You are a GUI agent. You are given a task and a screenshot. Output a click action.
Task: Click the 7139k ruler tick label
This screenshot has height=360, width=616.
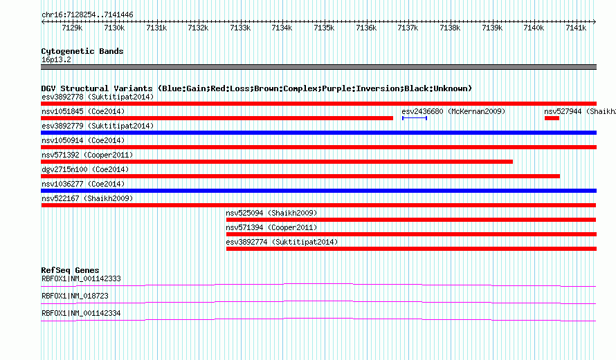click(492, 28)
